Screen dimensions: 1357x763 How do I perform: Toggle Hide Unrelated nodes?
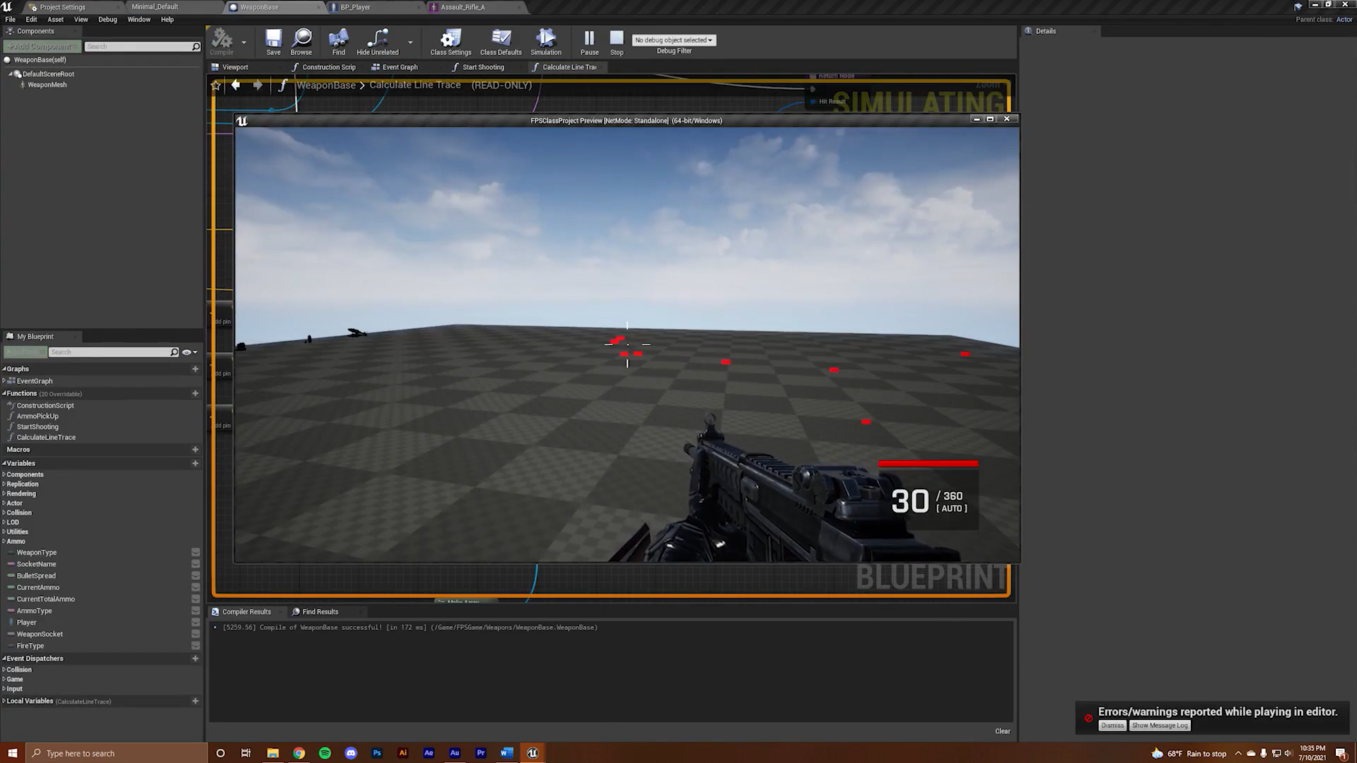click(378, 41)
